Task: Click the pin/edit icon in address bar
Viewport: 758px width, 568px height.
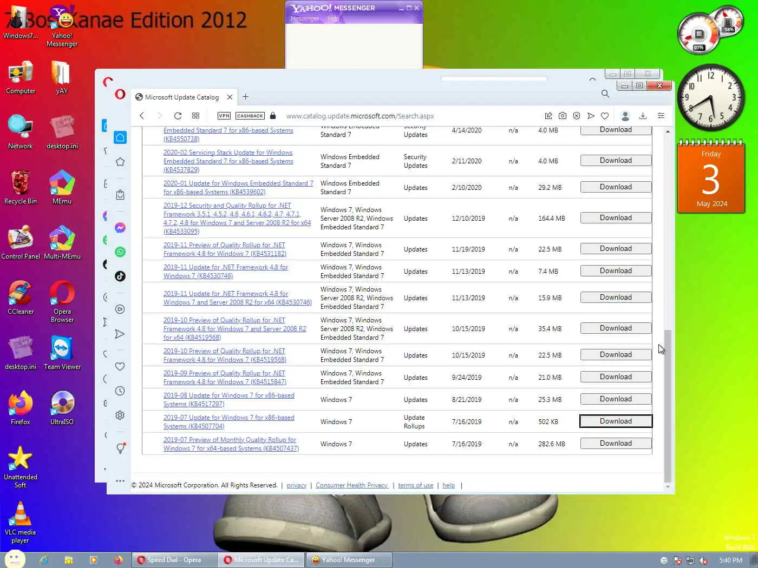Action: pos(548,116)
